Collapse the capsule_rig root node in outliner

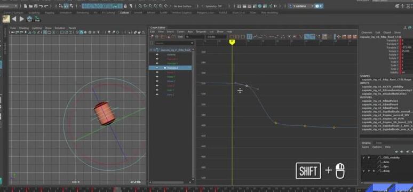[151, 50]
